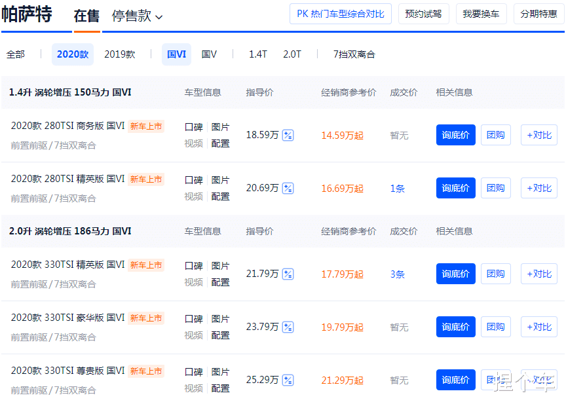Select the 国V emission filter
Image resolution: width=566 pixels, height=406 pixels.
(209, 54)
